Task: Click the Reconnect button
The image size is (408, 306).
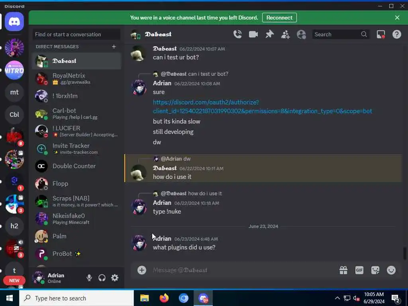Action: coord(279,18)
